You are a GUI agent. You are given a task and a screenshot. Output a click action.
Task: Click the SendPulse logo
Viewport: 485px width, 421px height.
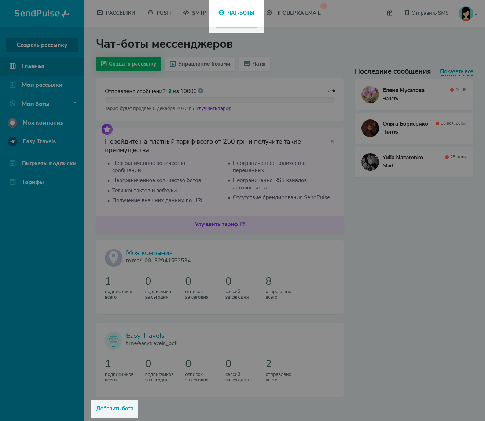tap(42, 14)
